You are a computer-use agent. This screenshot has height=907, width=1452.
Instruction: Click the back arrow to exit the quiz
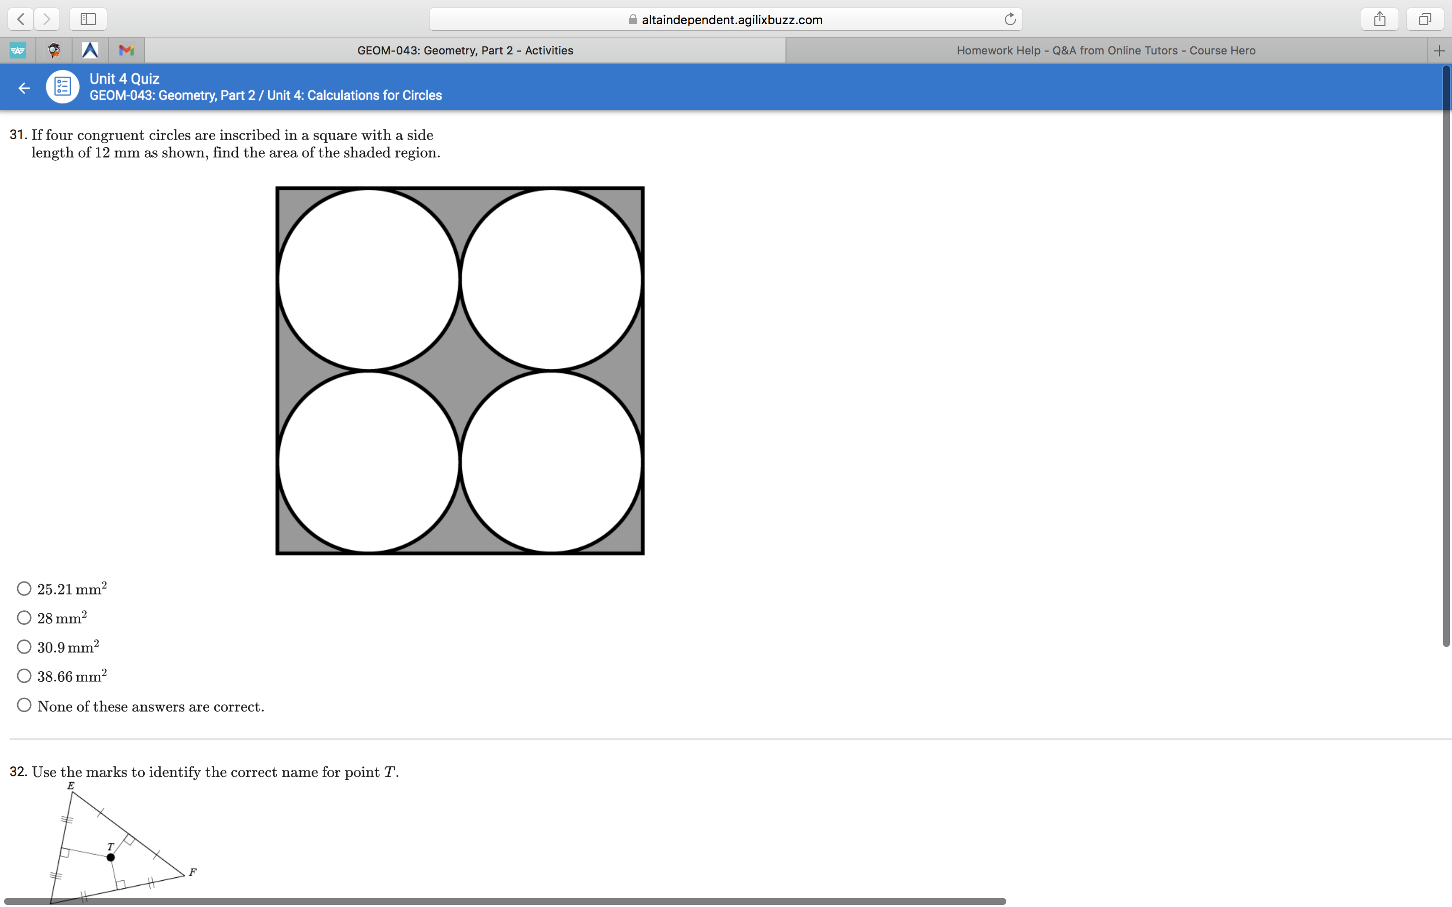(x=23, y=87)
